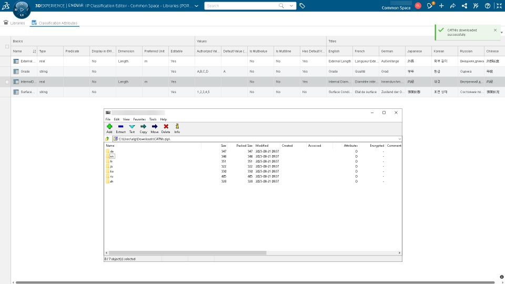The image size is (505, 284).
Task: Click the Editable column header
Action: point(181,51)
